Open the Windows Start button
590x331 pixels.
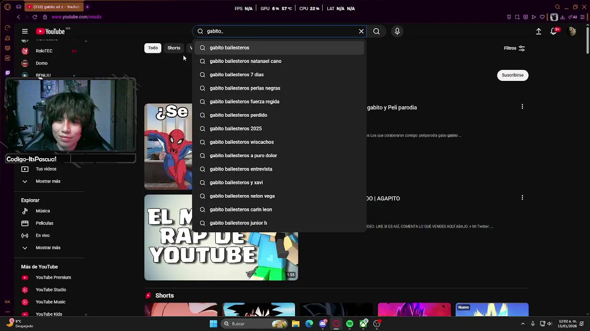pyautogui.click(x=213, y=324)
